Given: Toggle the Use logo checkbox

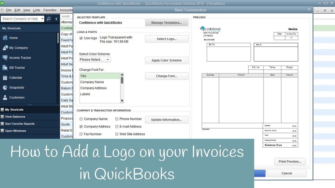Looking at the screenshot, I should tap(81, 38).
